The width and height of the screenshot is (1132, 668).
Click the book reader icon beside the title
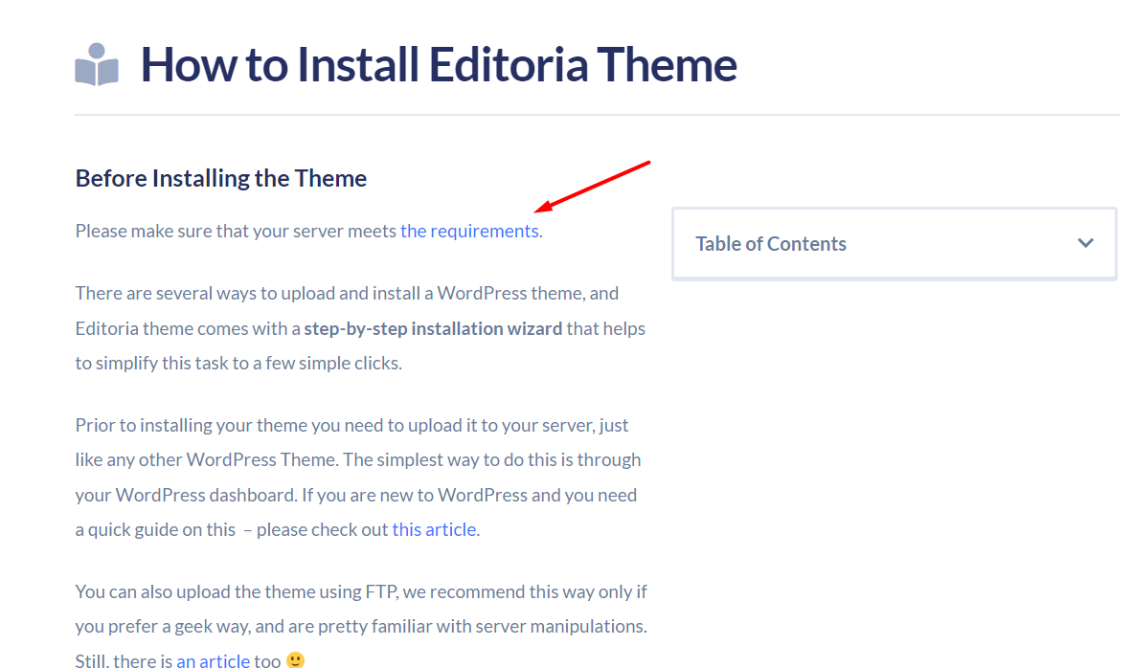[x=97, y=65]
